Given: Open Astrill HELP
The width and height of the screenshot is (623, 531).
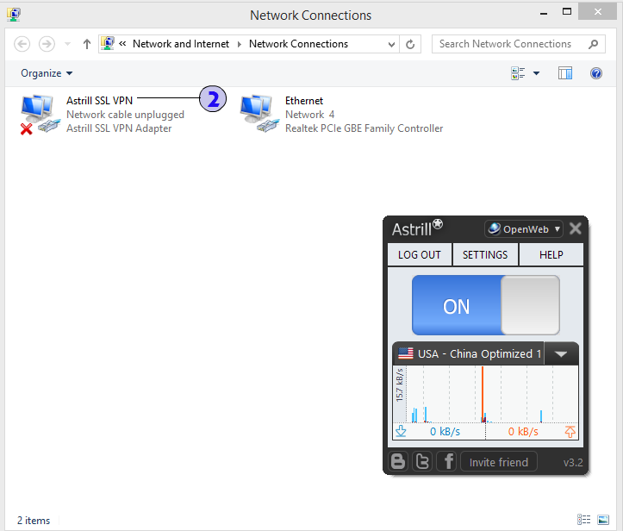Looking at the screenshot, I should tap(551, 254).
